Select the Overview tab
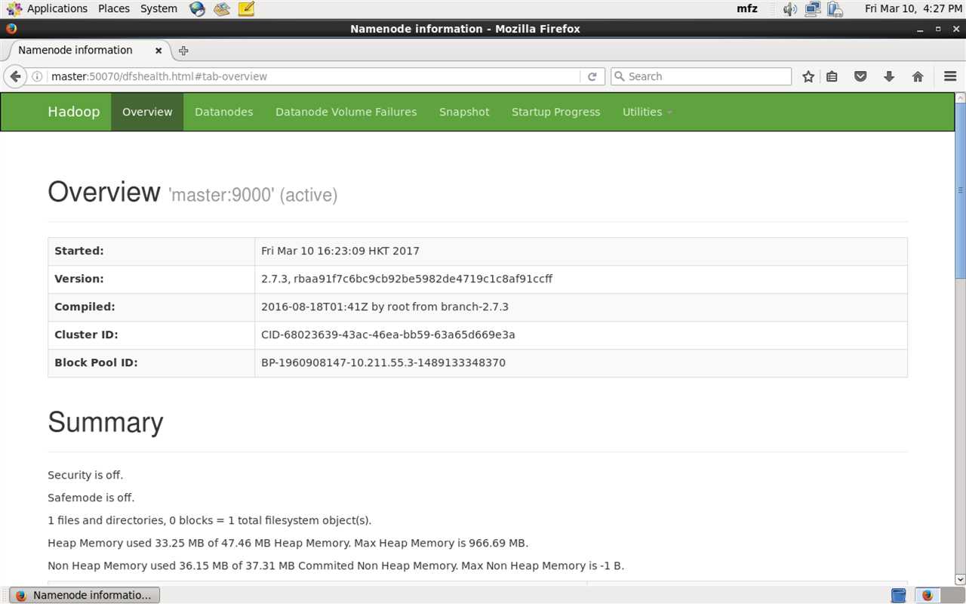Image resolution: width=966 pixels, height=604 pixels. pos(147,112)
